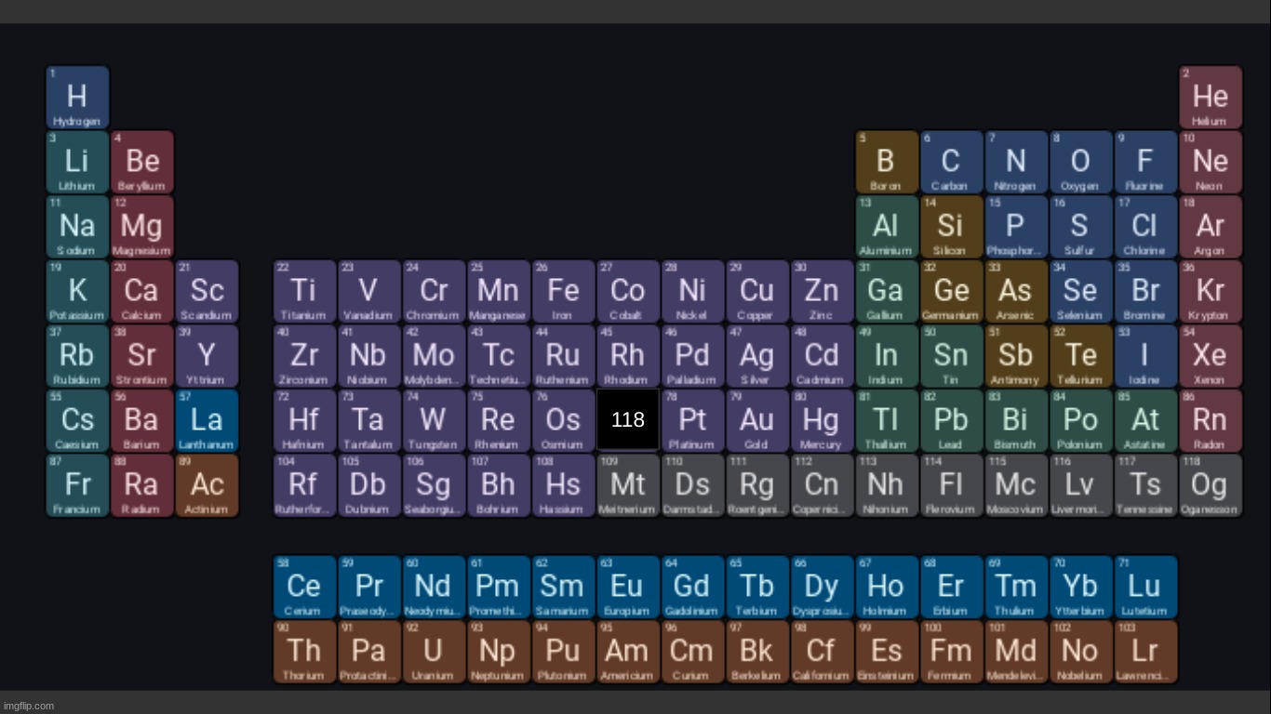
Task: Click the Cerium (Ce) lanthanide tile
Action: pos(304,587)
